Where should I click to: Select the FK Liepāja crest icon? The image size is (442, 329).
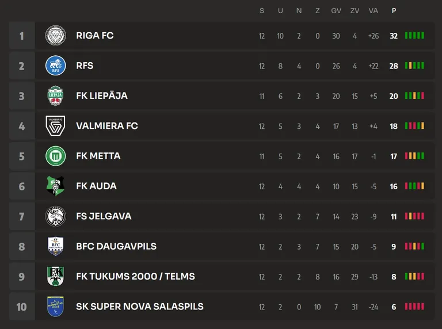[55, 96]
